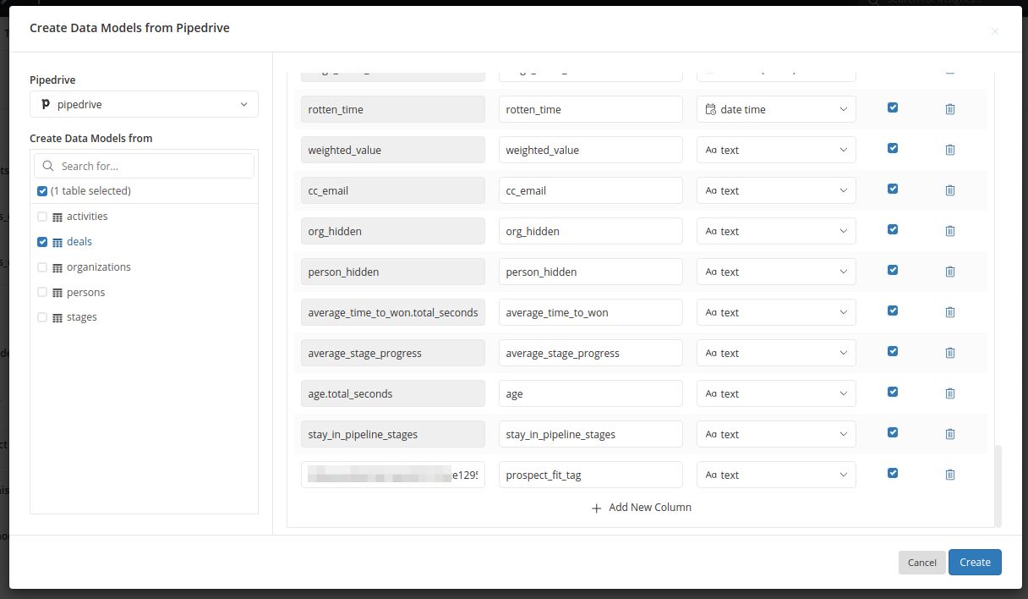This screenshot has width=1028, height=599.
Task: Click the calendar icon in rotten_time type
Action: tap(711, 109)
